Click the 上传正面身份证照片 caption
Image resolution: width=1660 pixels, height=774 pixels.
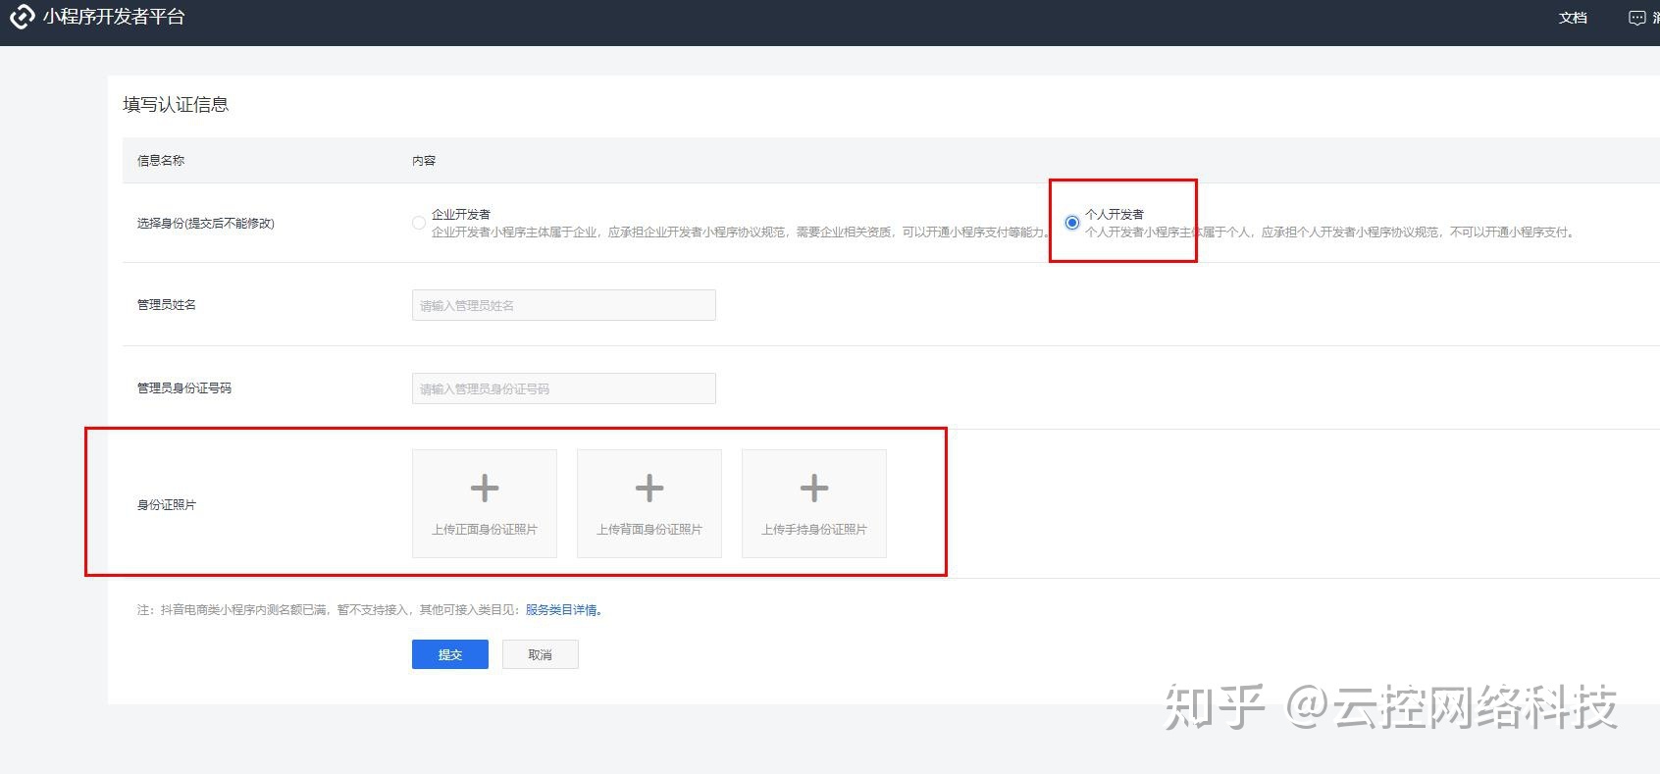(x=485, y=530)
